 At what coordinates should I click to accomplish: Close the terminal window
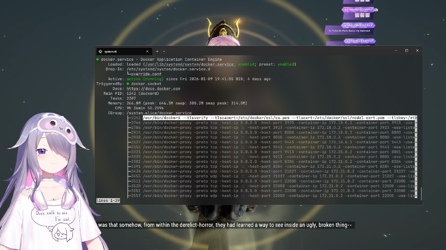point(417,51)
